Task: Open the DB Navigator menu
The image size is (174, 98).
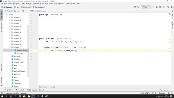Action: [70, 4]
